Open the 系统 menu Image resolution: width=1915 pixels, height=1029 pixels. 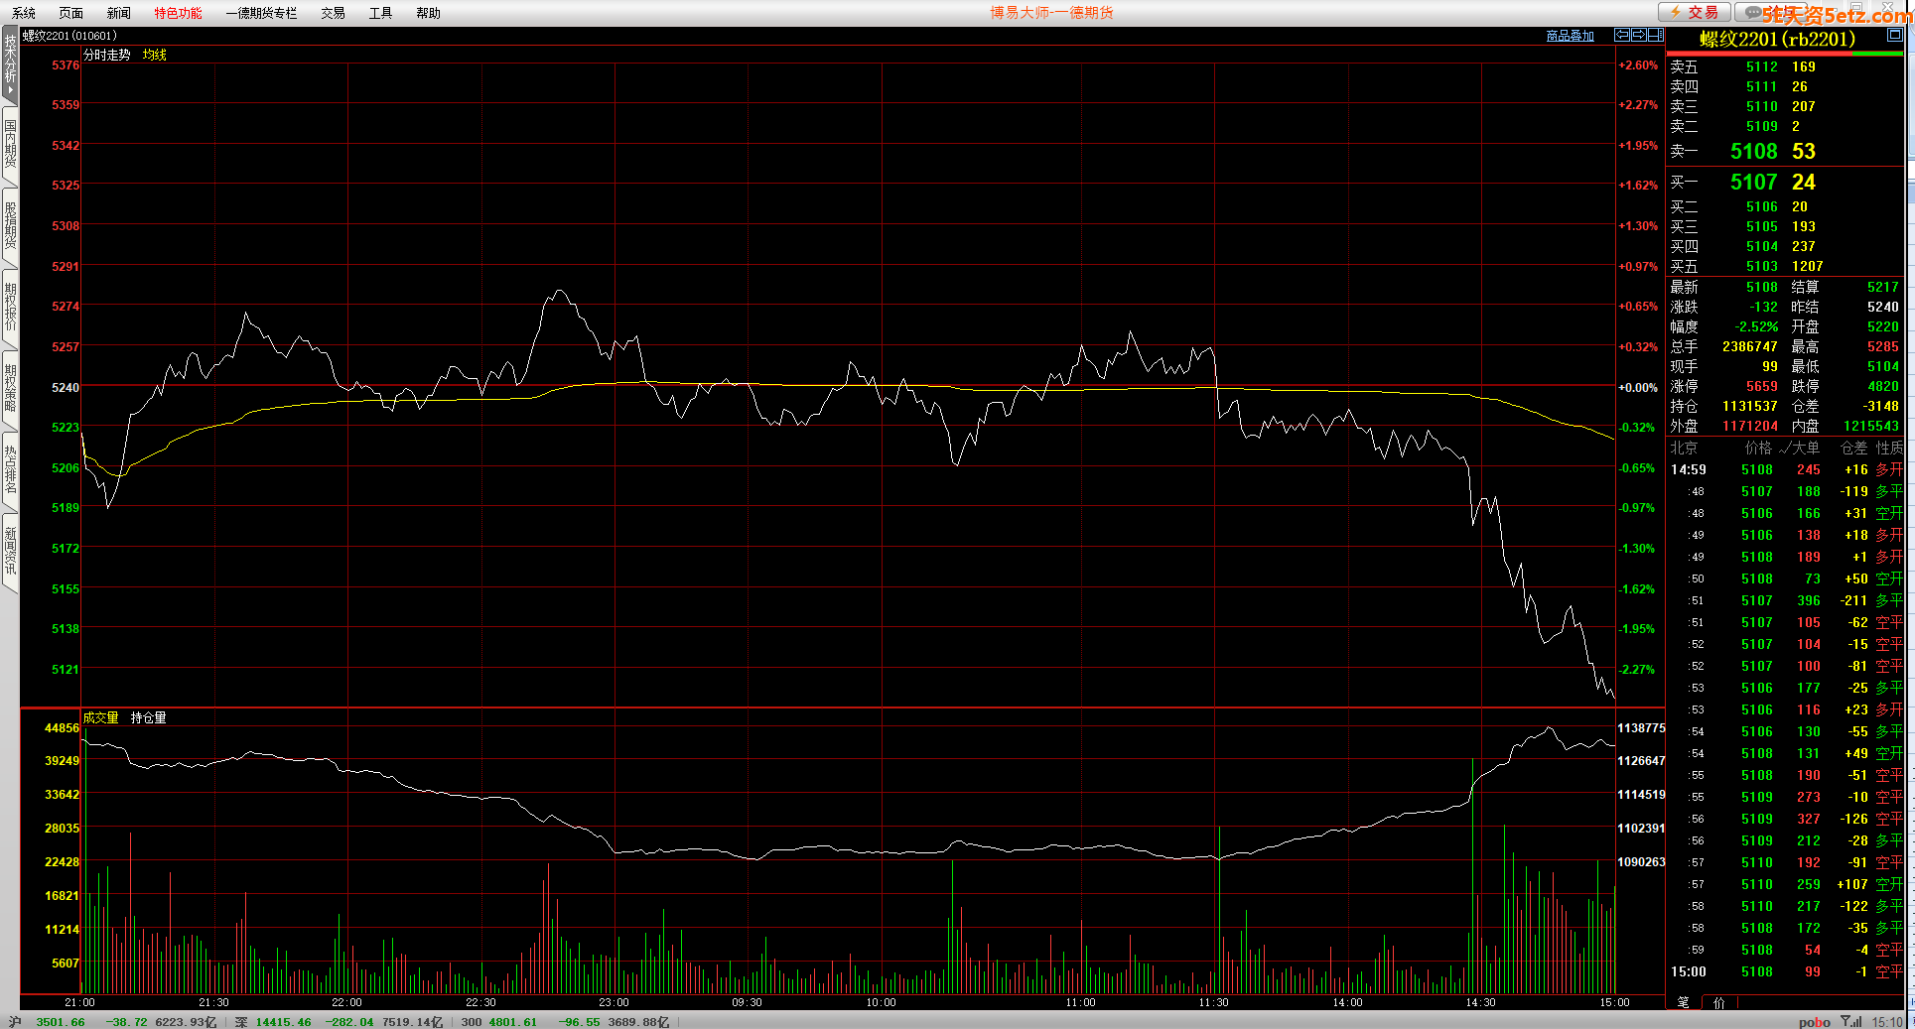tap(24, 13)
